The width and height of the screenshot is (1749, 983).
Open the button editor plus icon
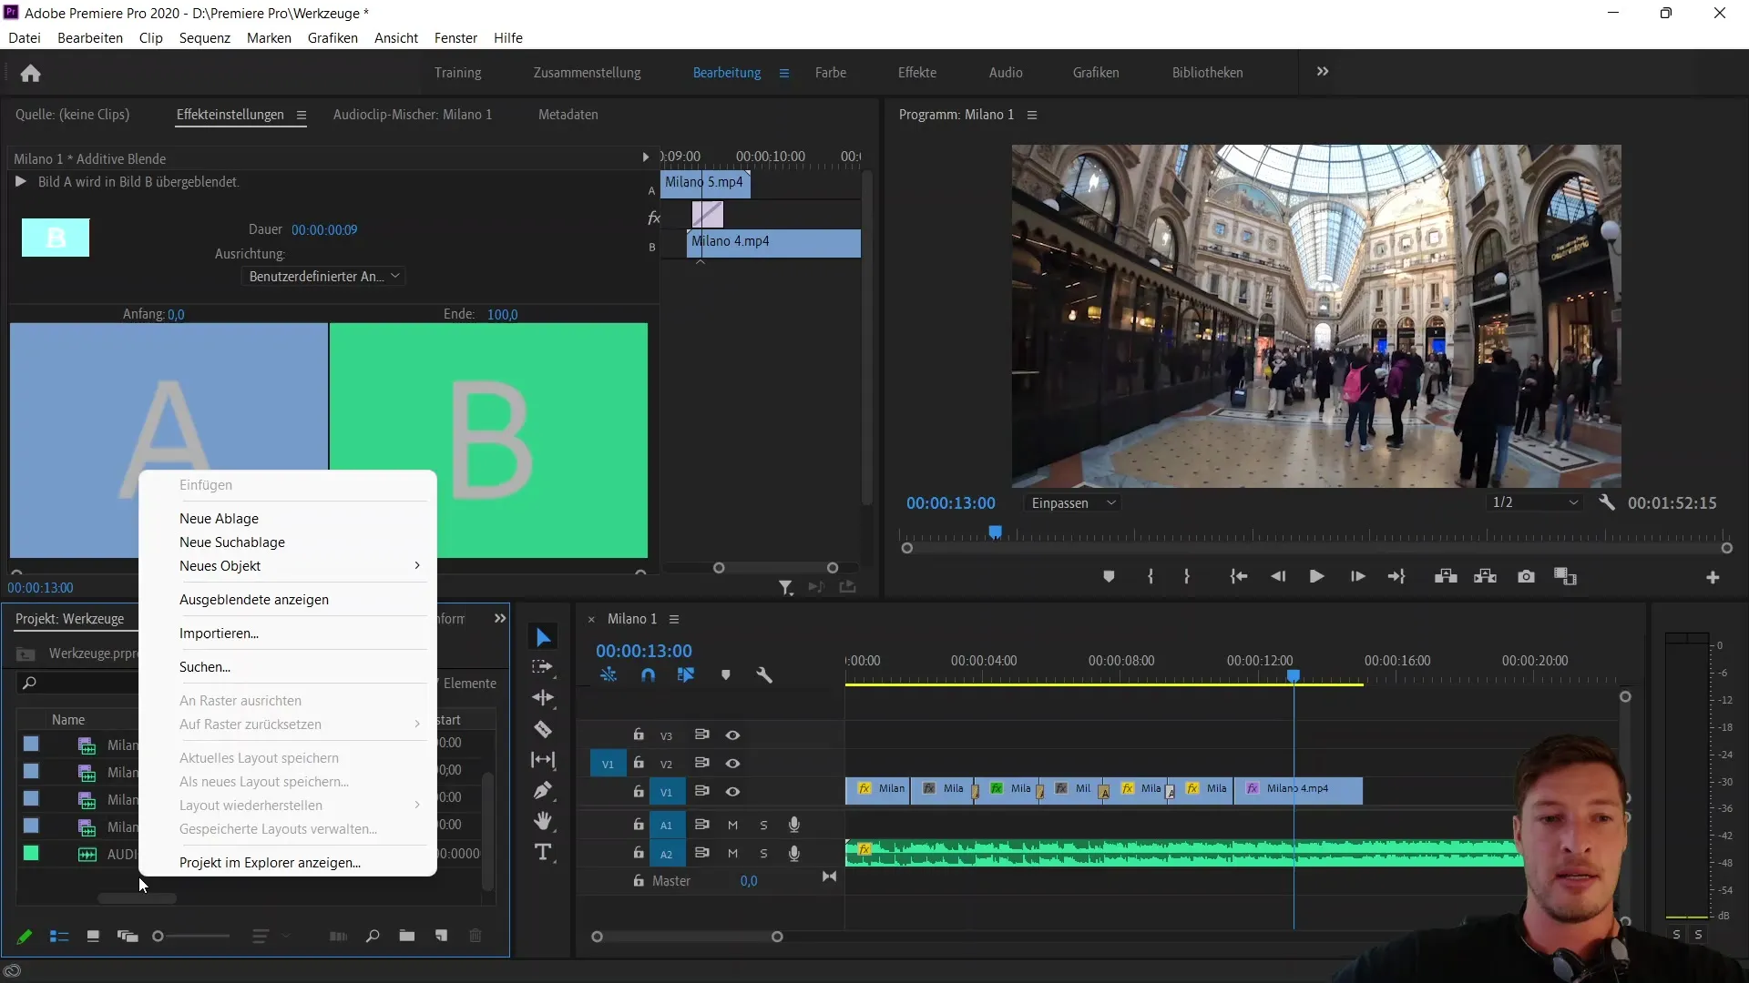pos(1713,578)
